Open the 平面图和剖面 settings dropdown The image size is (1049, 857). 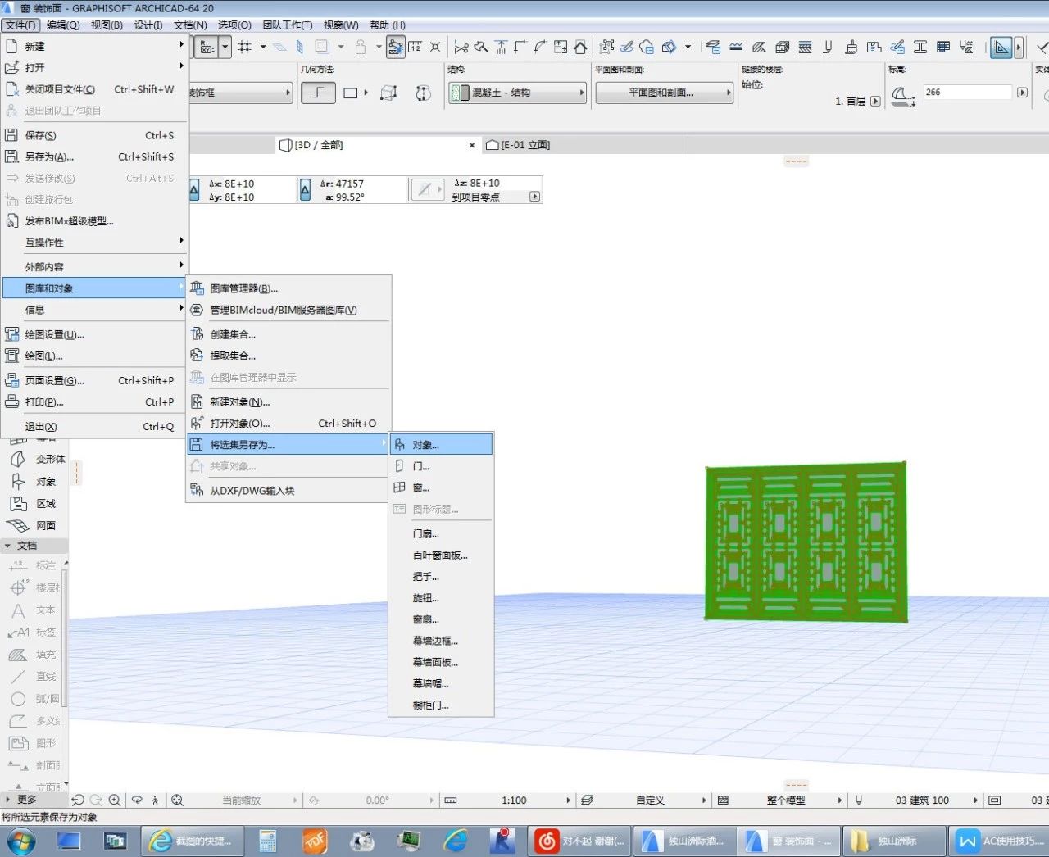(x=664, y=93)
